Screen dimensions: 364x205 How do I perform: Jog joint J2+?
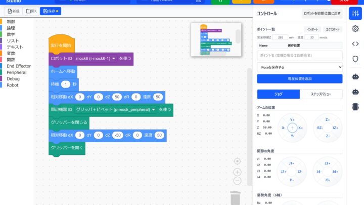point(284,172)
